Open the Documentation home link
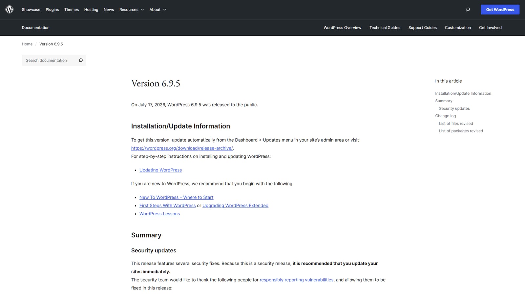Viewport: 525px width, 295px height. point(36,28)
